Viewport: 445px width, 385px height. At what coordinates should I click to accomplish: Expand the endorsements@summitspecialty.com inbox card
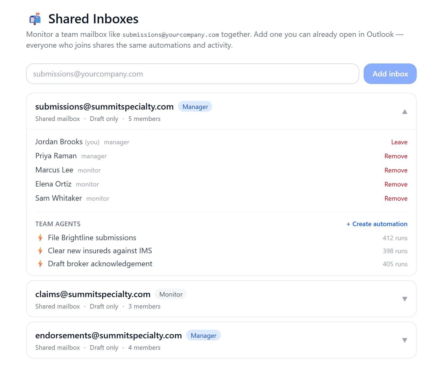point(405,340)
